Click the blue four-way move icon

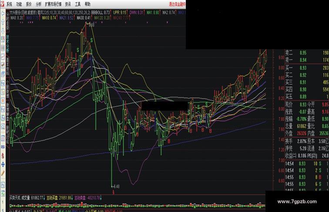3,165
